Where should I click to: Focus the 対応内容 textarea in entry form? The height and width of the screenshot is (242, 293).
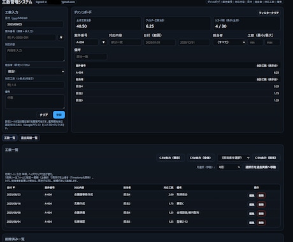pyautogui.click(x=35, y=54)
